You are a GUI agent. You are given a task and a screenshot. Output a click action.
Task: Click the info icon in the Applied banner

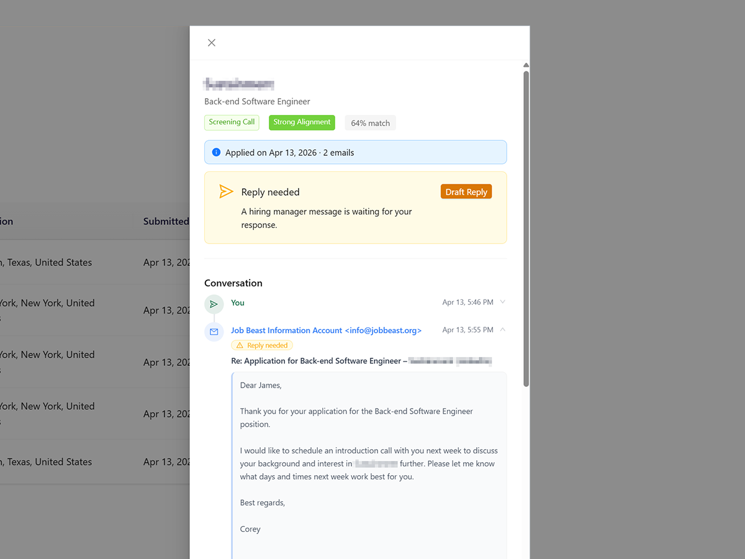216,152
